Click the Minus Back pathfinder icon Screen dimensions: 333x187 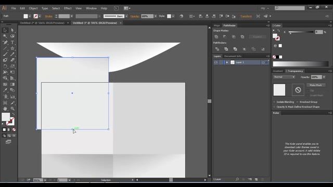tap(263, 49)
